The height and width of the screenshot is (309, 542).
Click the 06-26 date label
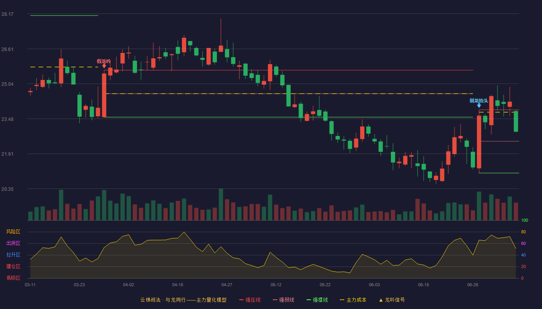pos(473,285)
